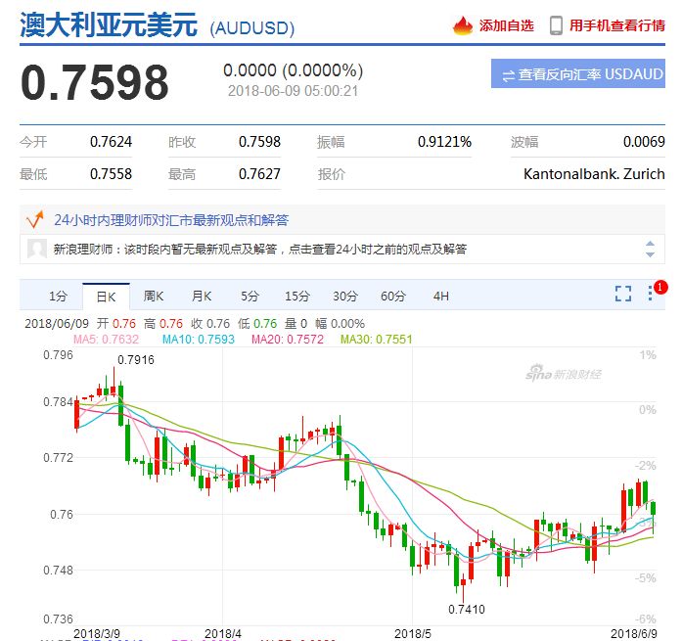Click the 澳大利亚元美元 title

click(109, 24)
